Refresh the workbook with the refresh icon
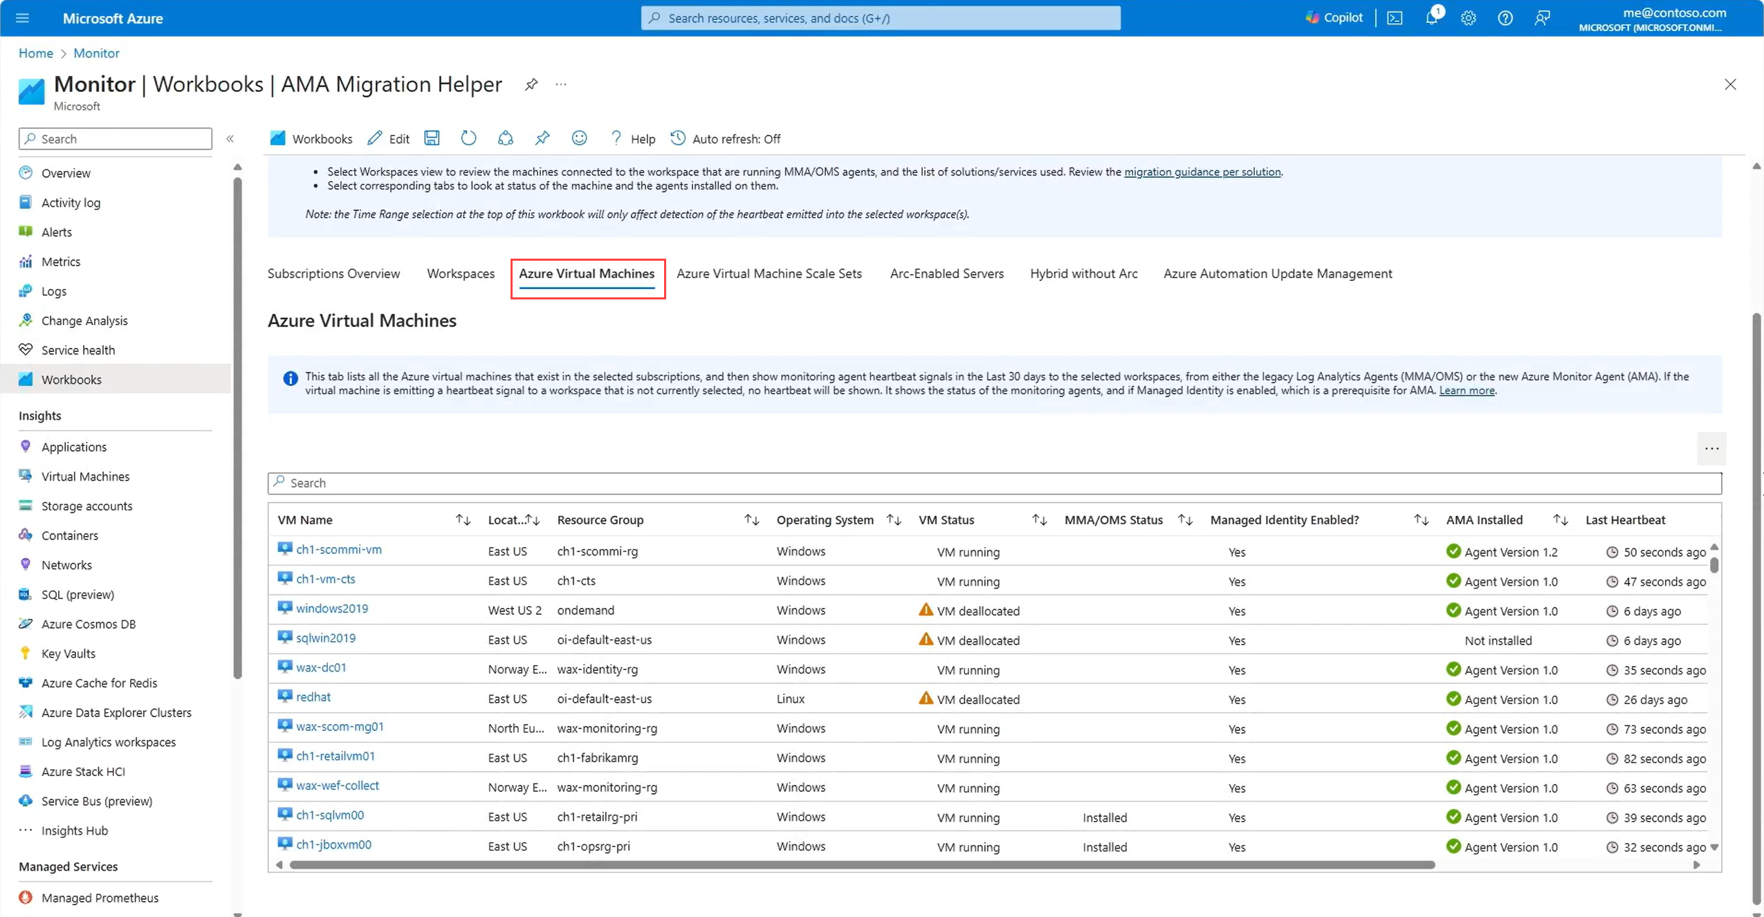 click(x=468, y=138)
